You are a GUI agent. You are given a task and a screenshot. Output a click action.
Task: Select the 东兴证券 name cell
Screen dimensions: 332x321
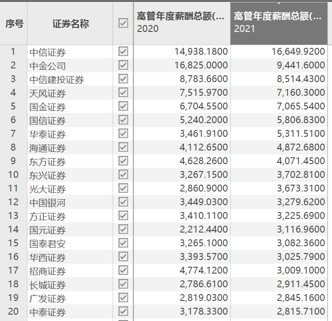[x=70, y=175]
